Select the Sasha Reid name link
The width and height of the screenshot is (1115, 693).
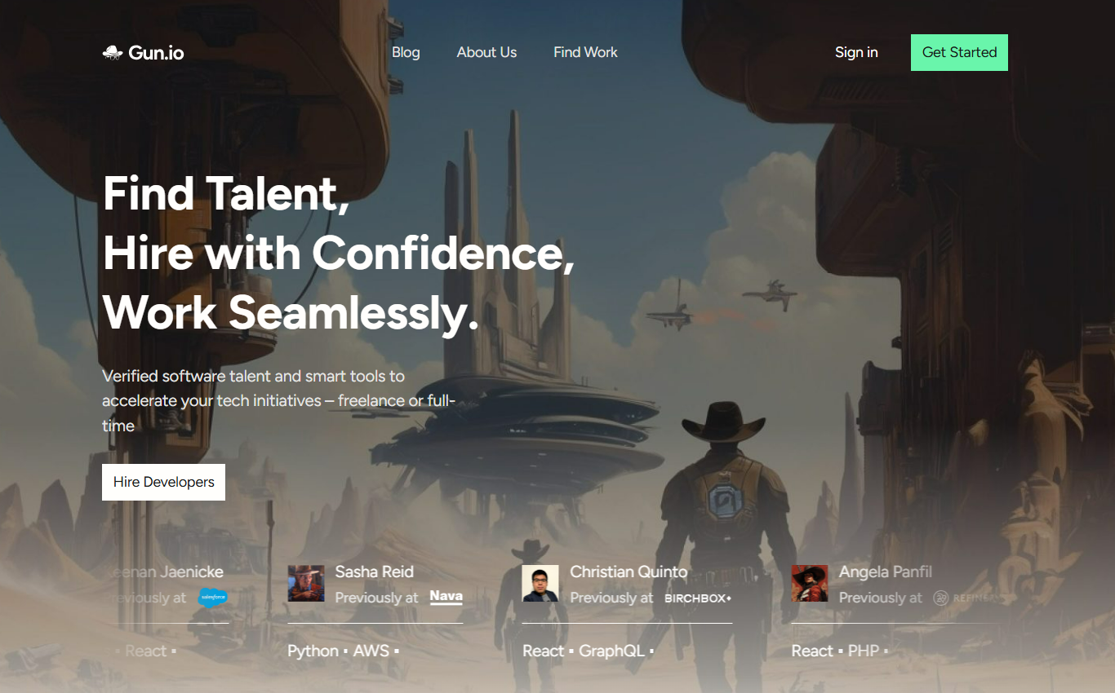click(375, 572)
